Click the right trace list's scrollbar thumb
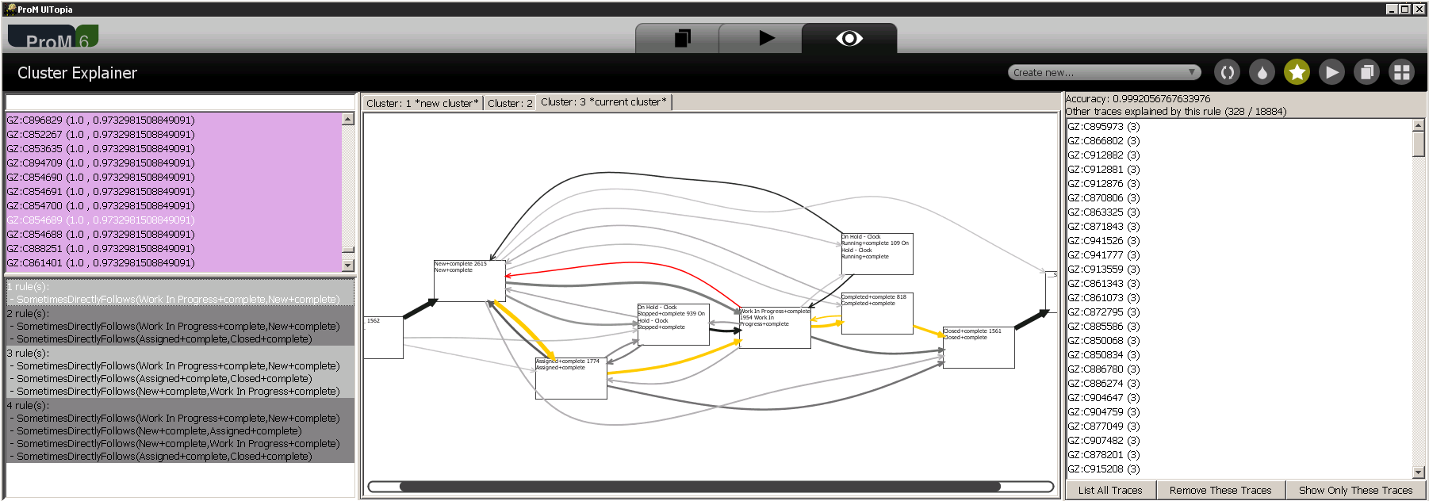 [x=1419, y=144]
